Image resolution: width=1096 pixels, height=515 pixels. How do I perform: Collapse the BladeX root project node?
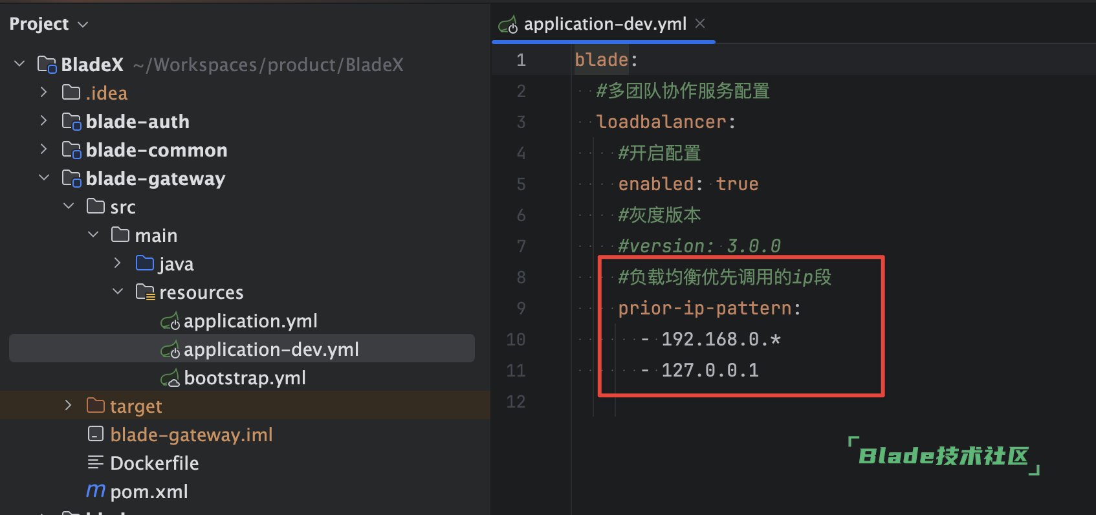click(x=19, y=64)
